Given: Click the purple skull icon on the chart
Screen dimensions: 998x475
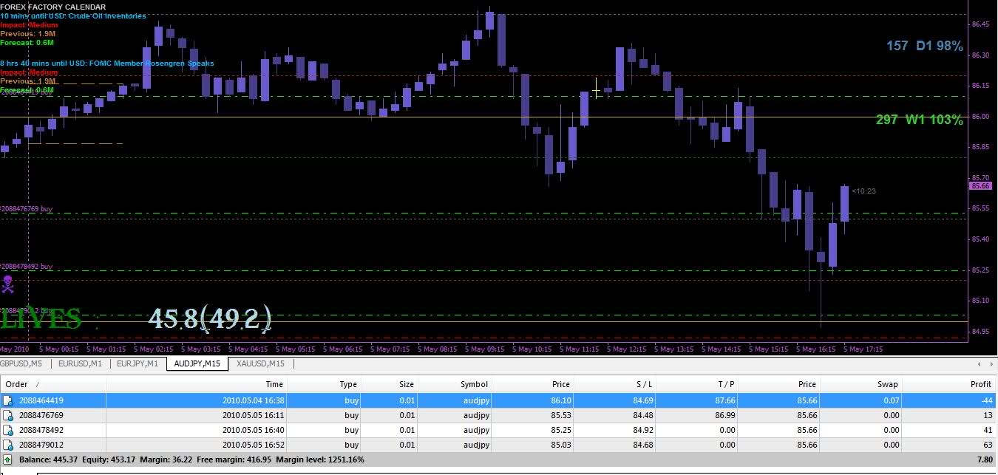Looking at the screenshot, I should [x=8, y=284].
